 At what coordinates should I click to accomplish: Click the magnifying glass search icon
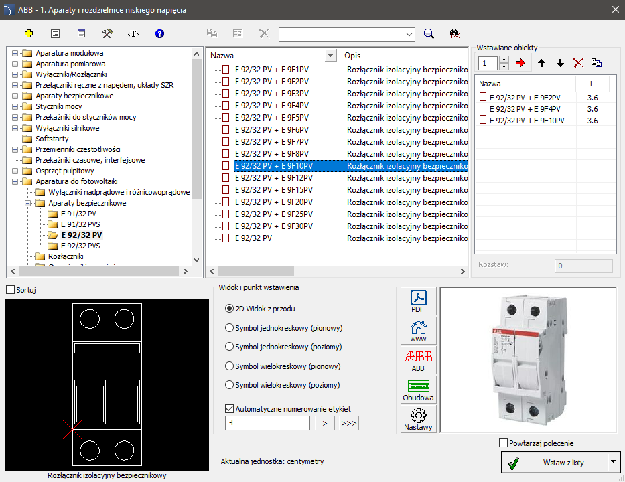click(x=429, y=33)
